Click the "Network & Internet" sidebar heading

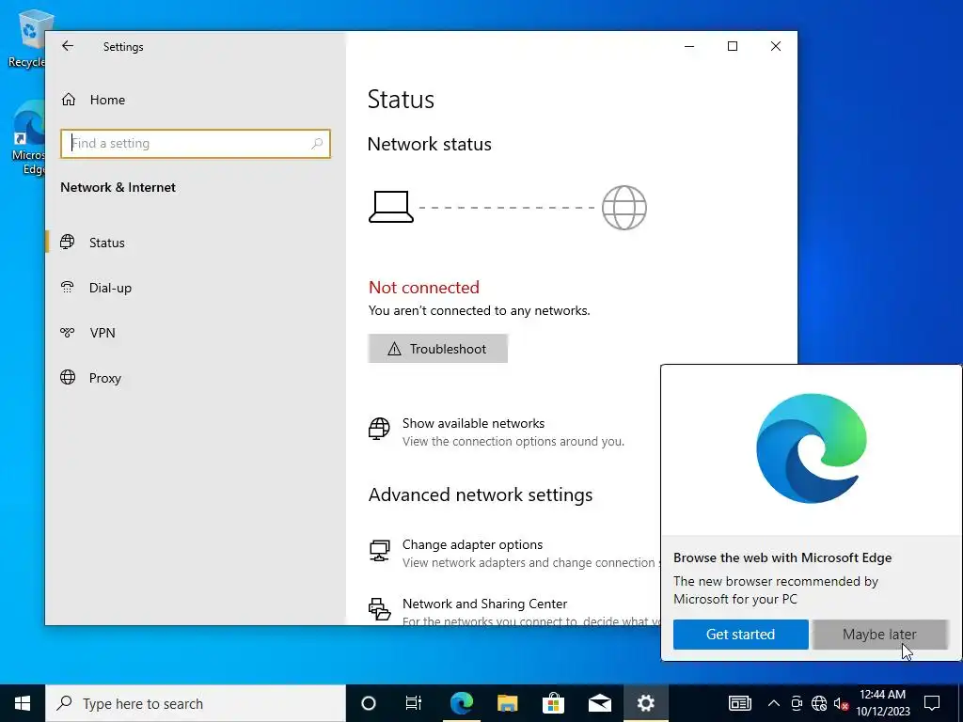[118, 187]
